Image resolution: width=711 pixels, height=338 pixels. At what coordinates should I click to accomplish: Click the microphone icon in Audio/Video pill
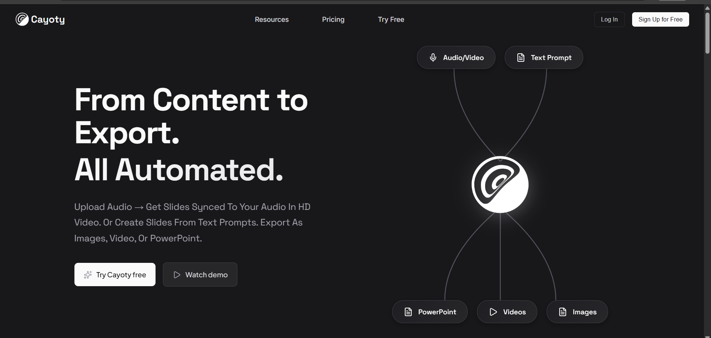(x=433, y=57)
